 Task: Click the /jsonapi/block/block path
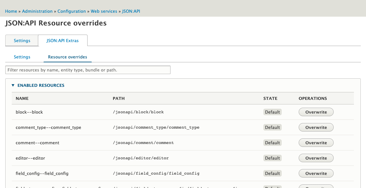point(138,112)
